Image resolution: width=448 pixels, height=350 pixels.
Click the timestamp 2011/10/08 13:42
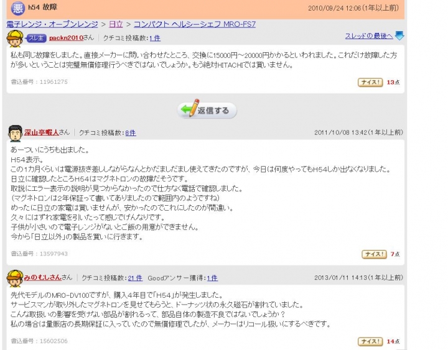340,132
